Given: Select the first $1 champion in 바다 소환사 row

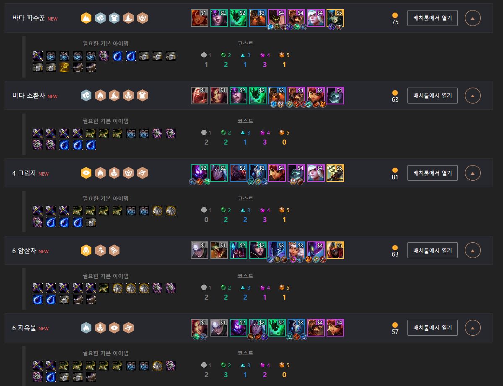Looking at the screenshot, I should pyautogui.click(x=200, y=96).
